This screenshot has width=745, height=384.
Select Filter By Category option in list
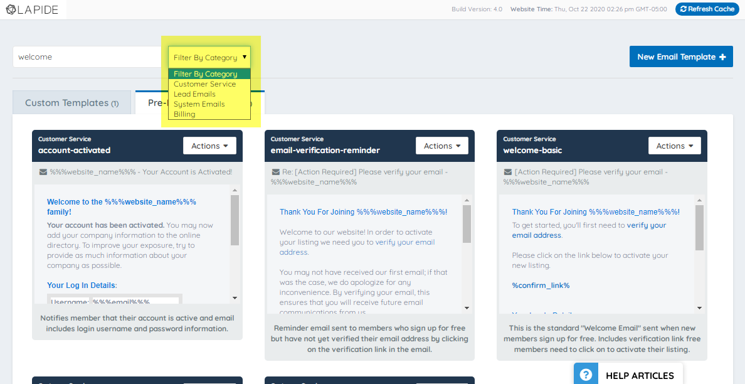(x=209, y=73)
